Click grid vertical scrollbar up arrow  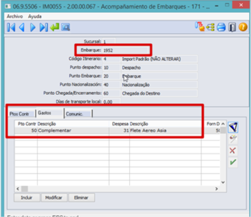[223, 124]
